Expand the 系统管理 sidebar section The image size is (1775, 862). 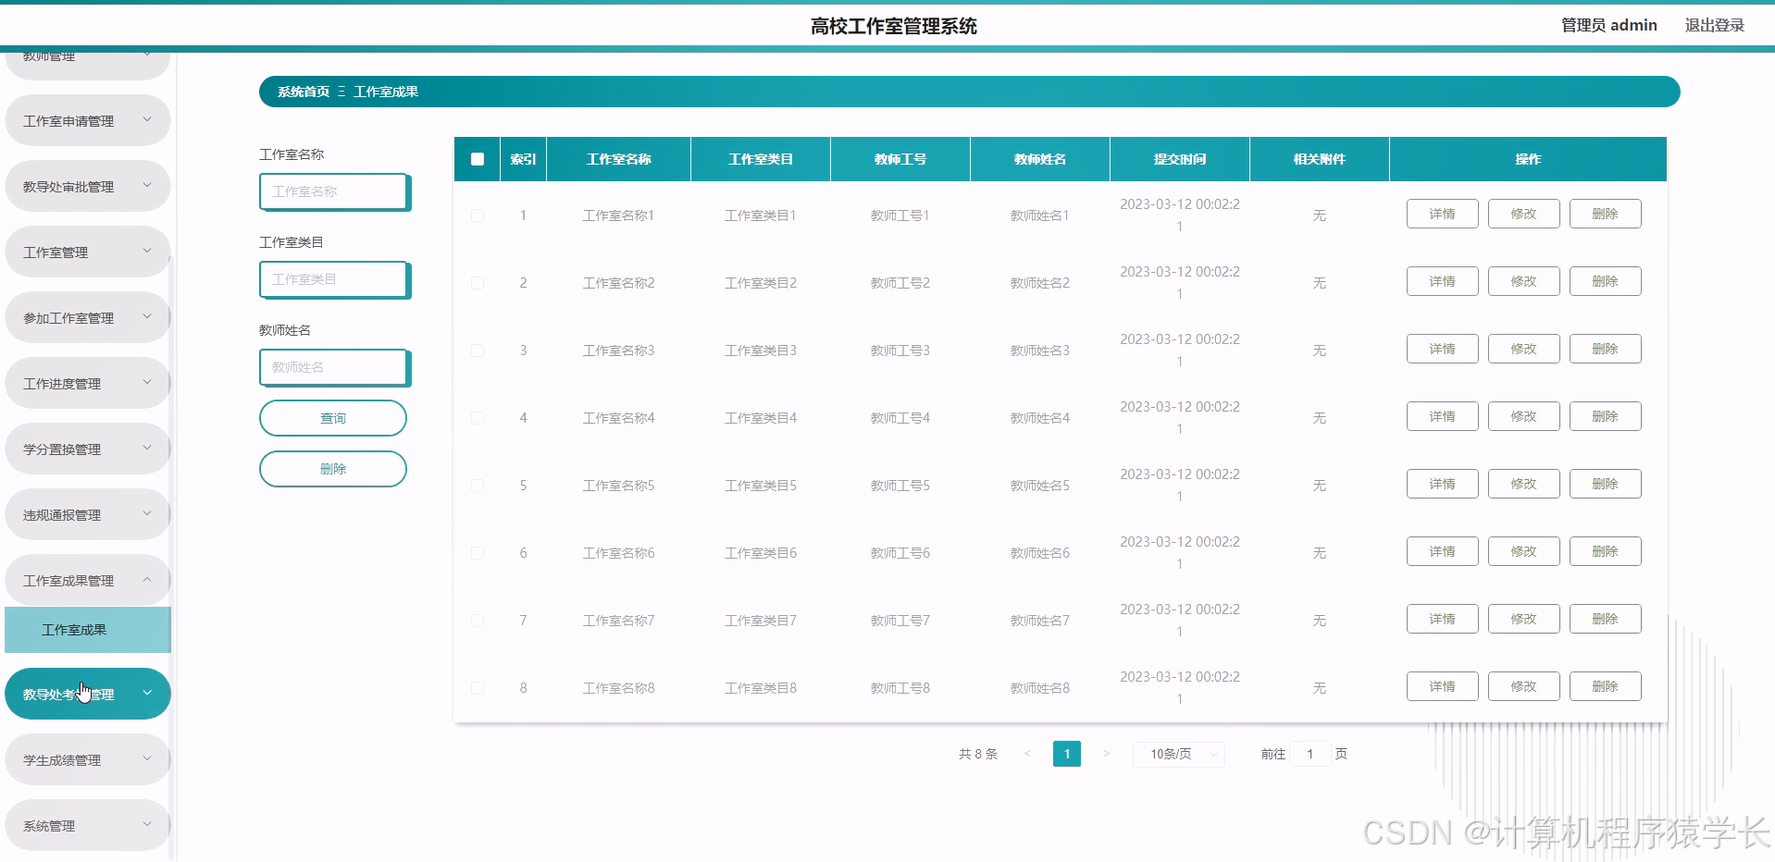pos(87,824)
